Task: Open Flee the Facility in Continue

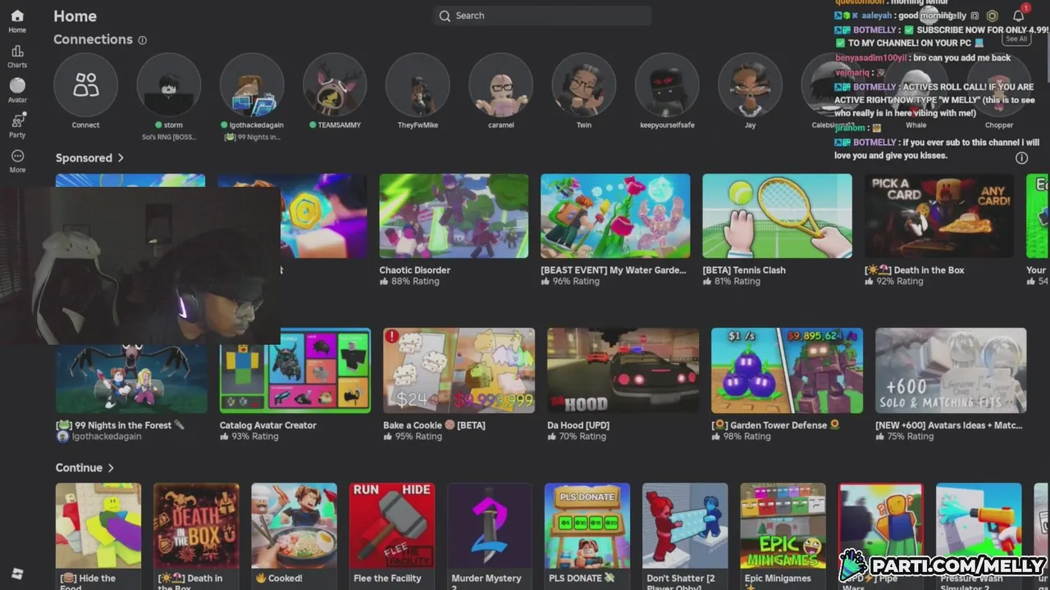Action: (x=392, y=525)
